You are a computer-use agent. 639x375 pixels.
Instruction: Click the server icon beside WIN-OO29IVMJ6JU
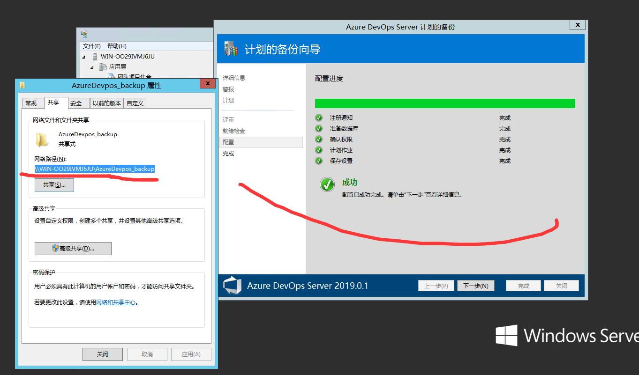(x=94, y=57)
